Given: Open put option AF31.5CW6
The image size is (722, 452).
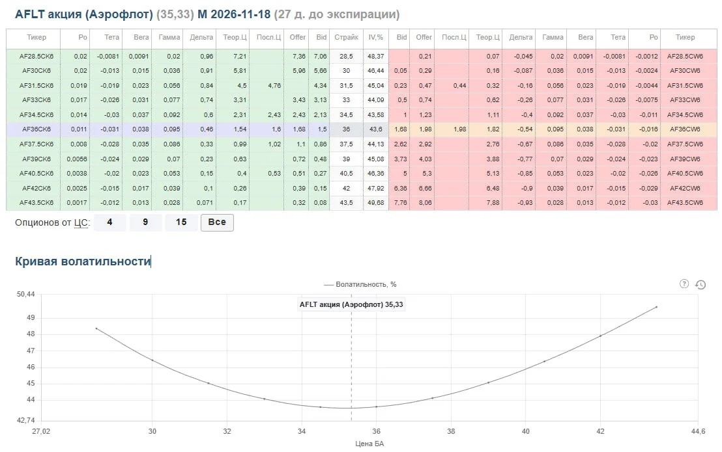Looking at the screenshot, I should (x=685, y=85).
